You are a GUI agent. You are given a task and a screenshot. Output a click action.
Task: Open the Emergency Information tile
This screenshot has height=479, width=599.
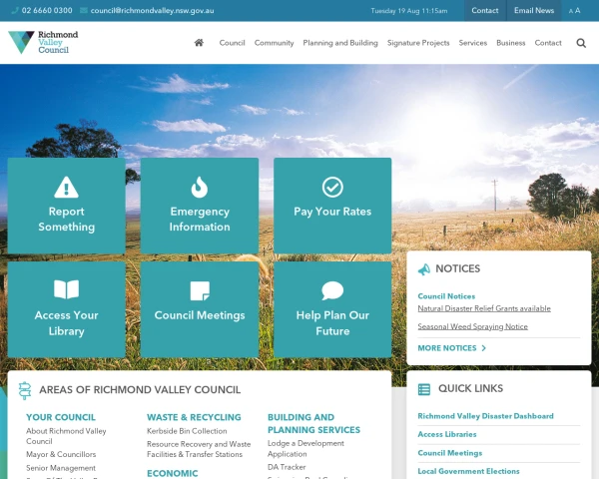[x=200, y=206]
